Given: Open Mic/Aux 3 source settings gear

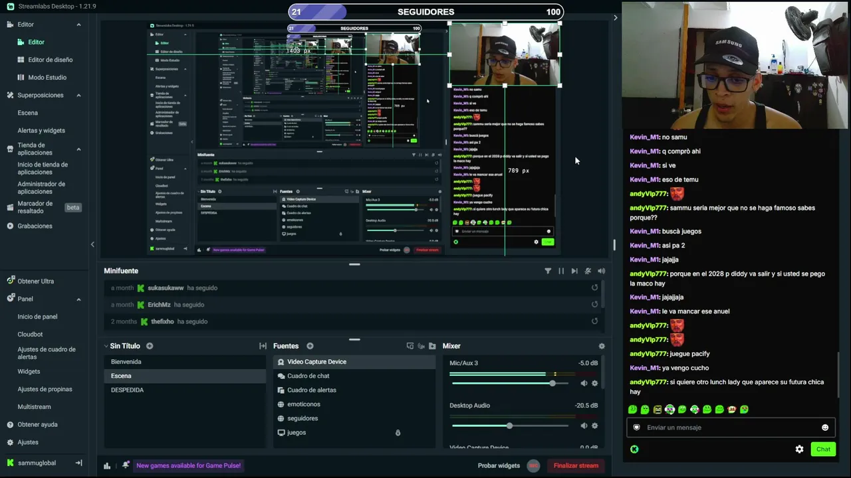Looking at the screenshot, I should (594, 383).
